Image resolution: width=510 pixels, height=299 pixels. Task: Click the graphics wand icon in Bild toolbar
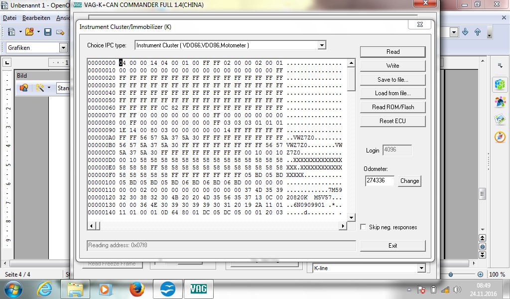click(x=40, y=88)
